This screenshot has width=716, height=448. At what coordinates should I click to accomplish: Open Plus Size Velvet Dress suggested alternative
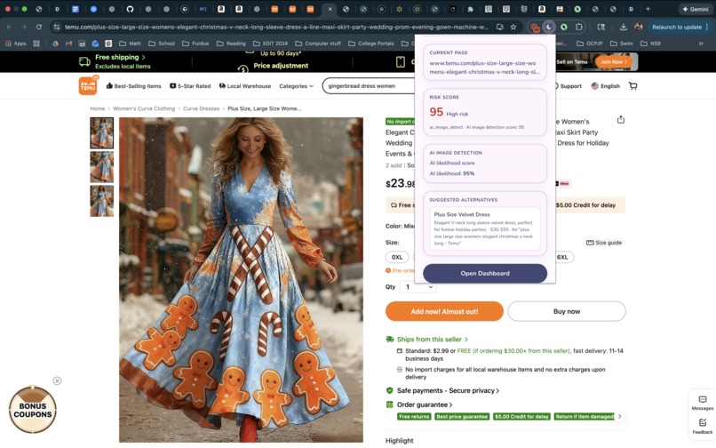tap(485, 228)
